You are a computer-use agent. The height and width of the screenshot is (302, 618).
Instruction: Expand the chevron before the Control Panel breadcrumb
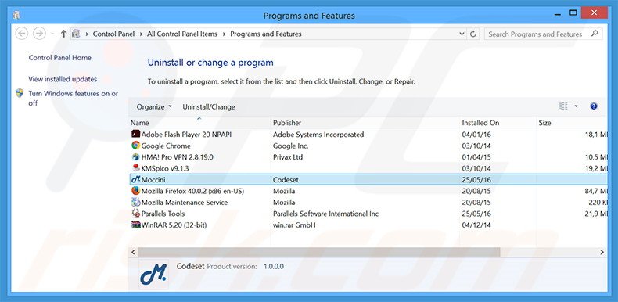click(x=87, y=34)
